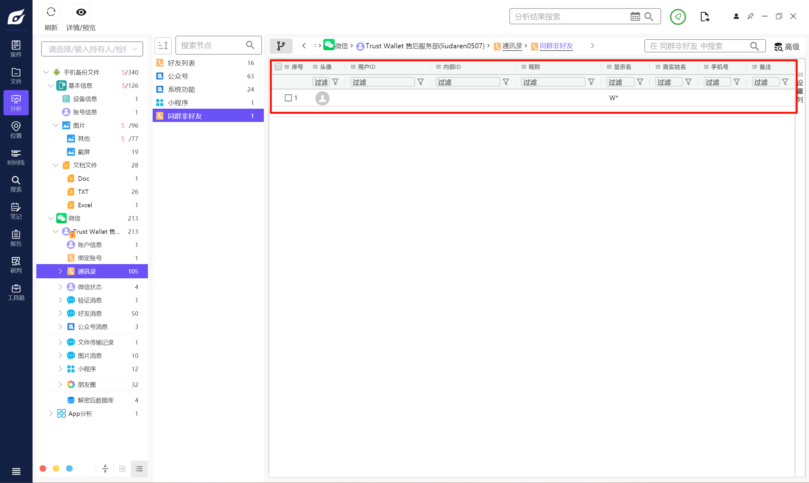This screenshot has height=483, width=809.
Task: Expand the 朋友圈 tree node
Action: tap(60, 384)
